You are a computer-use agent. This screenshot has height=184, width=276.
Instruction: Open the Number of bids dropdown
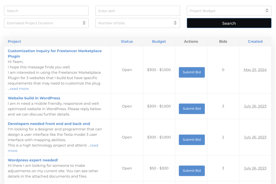[137, 23]
